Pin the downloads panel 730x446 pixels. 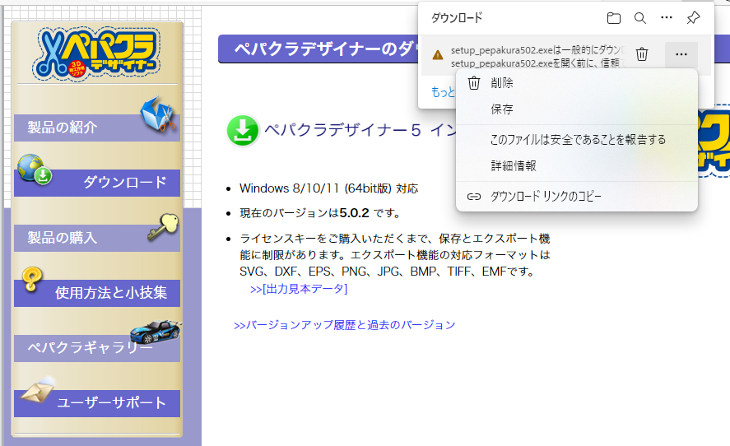[x=693, y=18]
